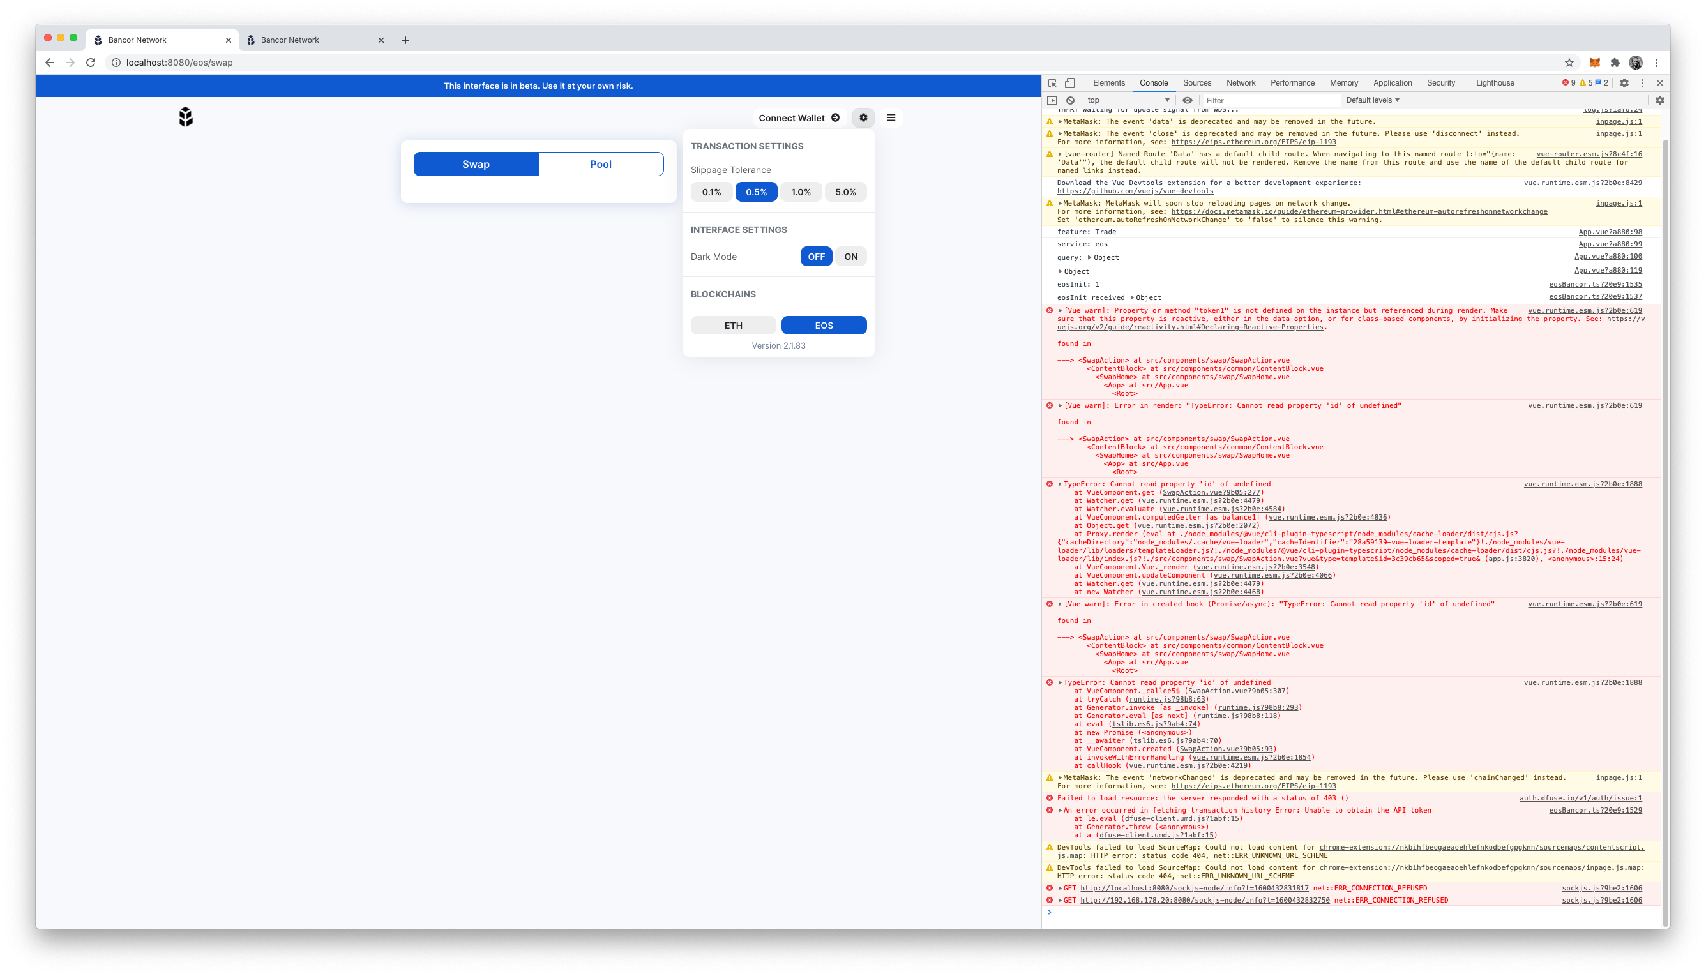Turn Dark Mode ON
The height and width of the screenshot is (976, 1706).
click(x=850, y=256)
